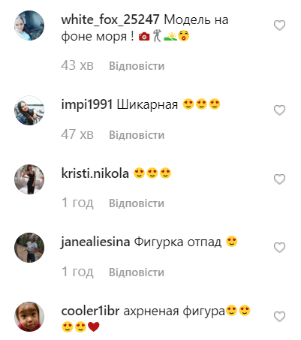This screenshot has height=340, width=301.
Task: Click the 43 хв timestamp
Action: tap(77, 65)
